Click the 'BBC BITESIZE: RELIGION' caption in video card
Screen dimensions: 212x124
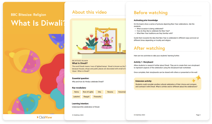point(80,61)
